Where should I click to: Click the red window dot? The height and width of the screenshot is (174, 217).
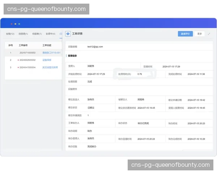click(11, 24)
